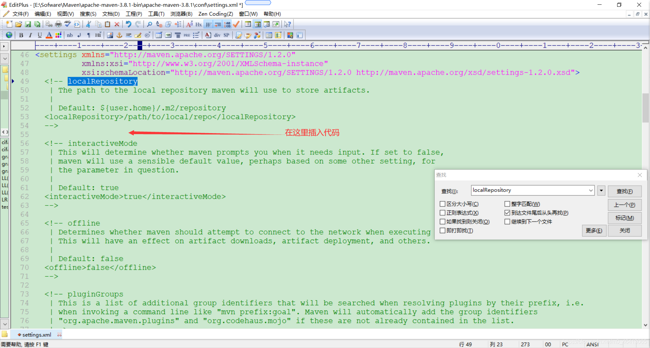Toggle word wrap W icon

point(208,24)
